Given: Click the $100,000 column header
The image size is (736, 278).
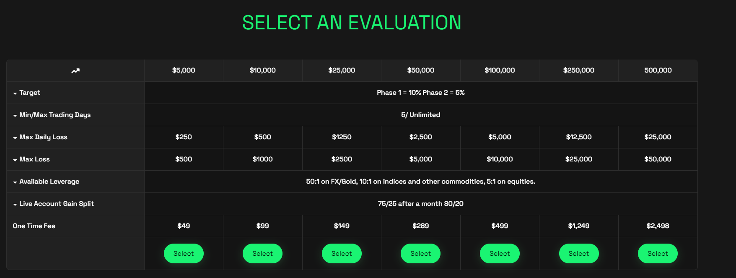Looking at the screenshot, I should (x=500, y=70).
